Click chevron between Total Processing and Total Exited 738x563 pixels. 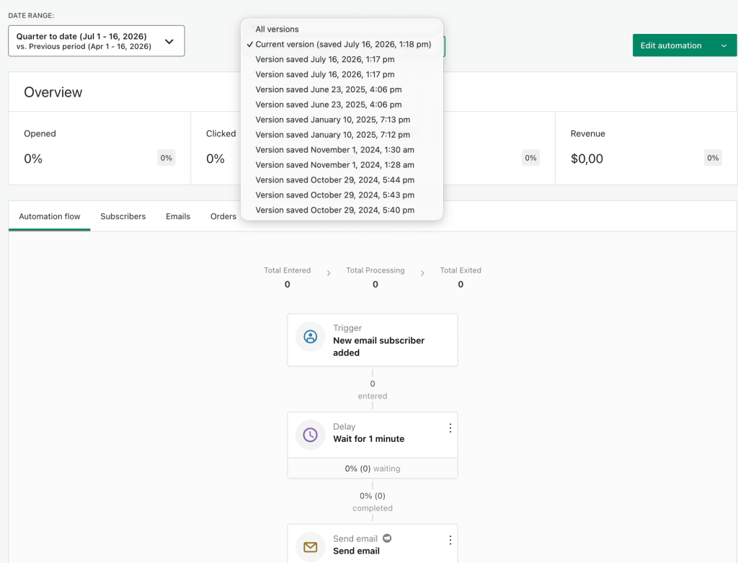point(422,273)
